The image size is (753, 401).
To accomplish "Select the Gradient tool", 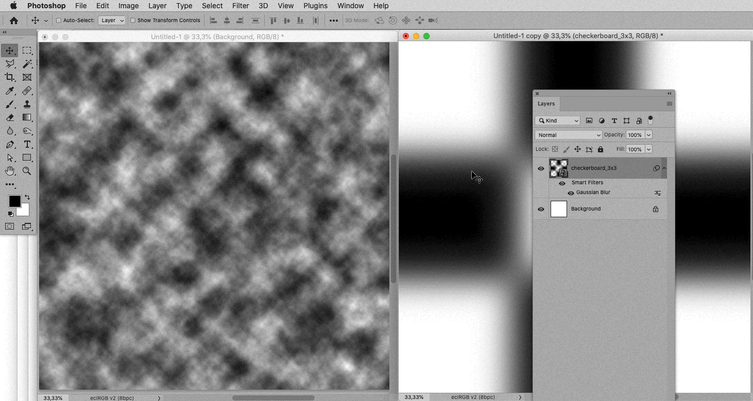I will click(27, 117).
